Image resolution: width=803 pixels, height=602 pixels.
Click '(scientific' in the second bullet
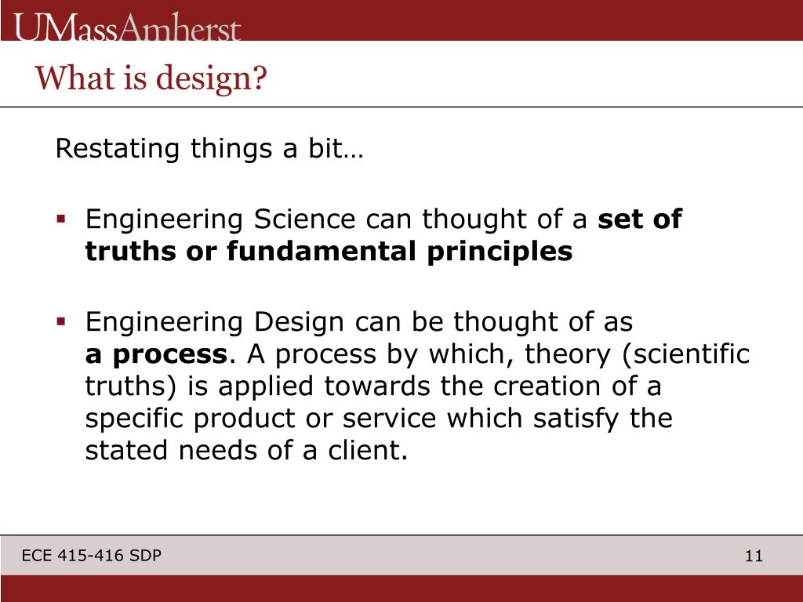point(685,354)
